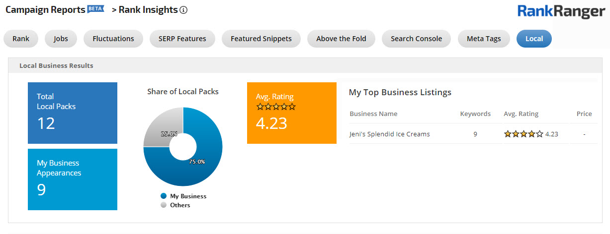This screenshot has height=234, width=610.
Task: Sort by Keywords column header
Action: click(x=475, y=114)
